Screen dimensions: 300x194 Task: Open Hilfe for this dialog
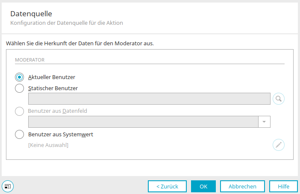point(283,186)
